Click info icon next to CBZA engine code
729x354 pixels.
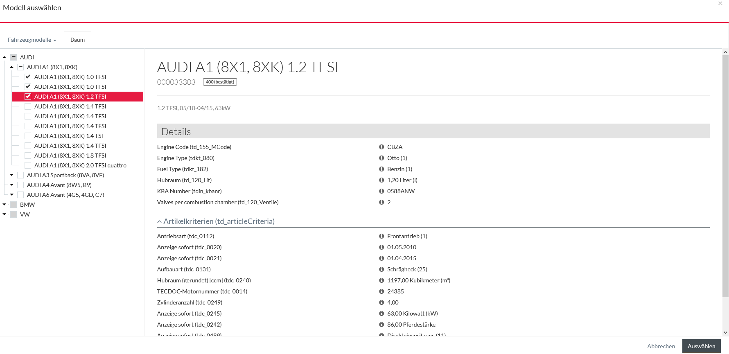[x=381, y=147]
